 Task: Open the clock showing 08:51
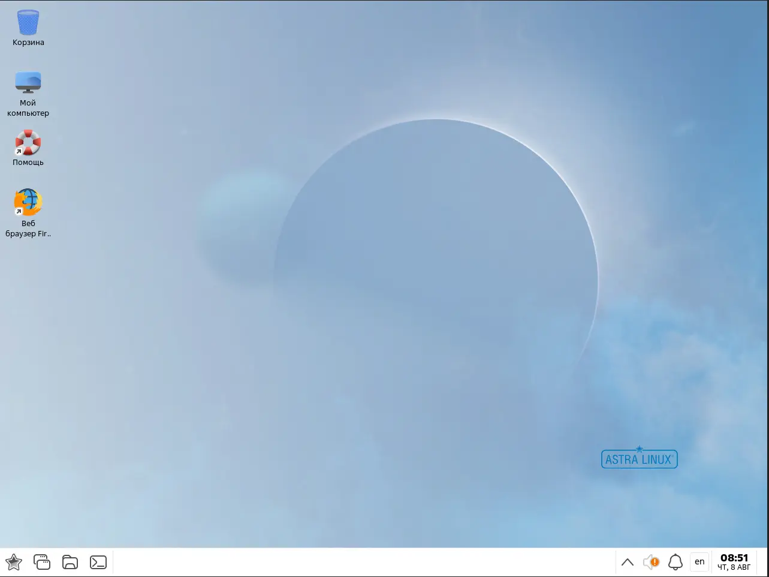click(x=734, y=562)
